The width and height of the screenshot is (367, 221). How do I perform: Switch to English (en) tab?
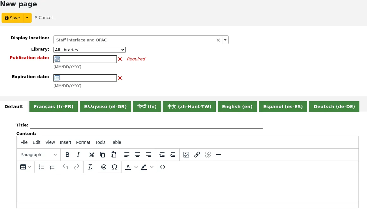click(237, 107)
